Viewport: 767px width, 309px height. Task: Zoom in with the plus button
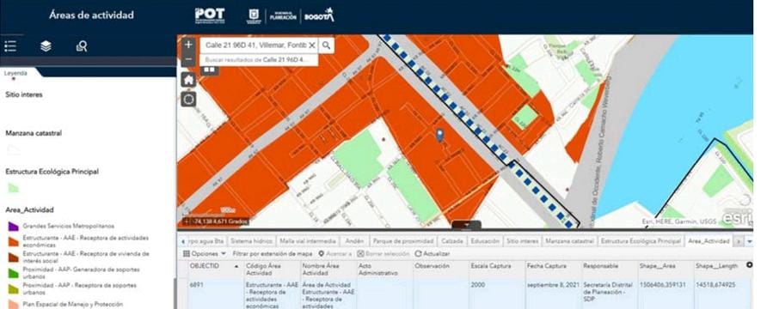[189, 45]
